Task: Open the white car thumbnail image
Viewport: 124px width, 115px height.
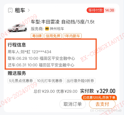Action: click(17, 28)
